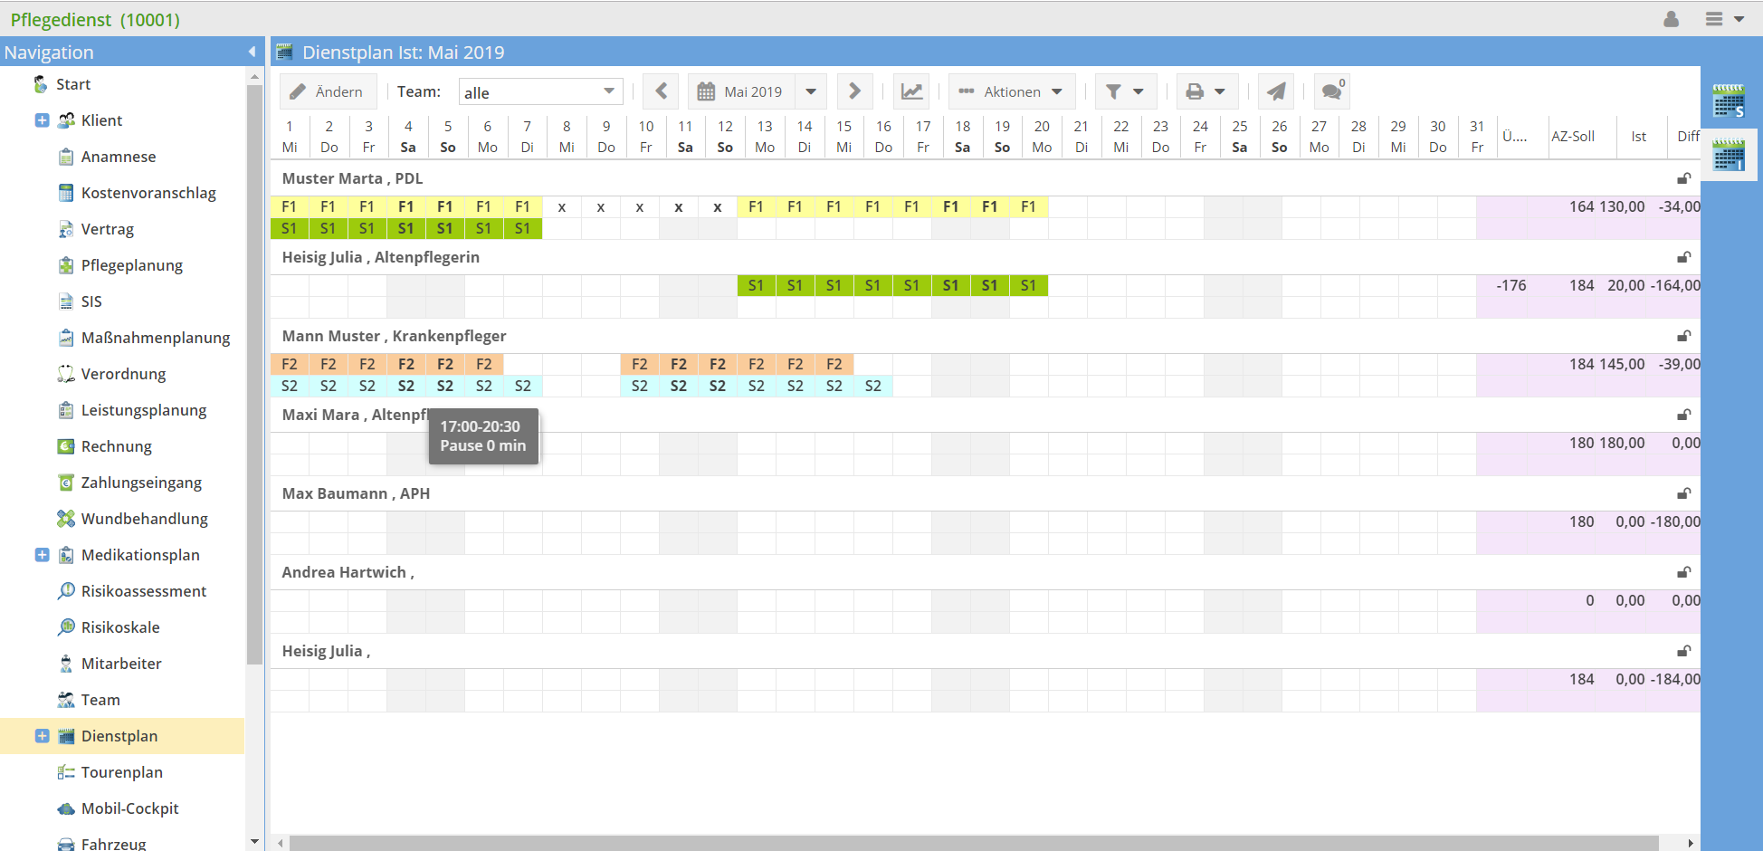Select the Ist calendar icon on the right edge

click(1730, 154)
